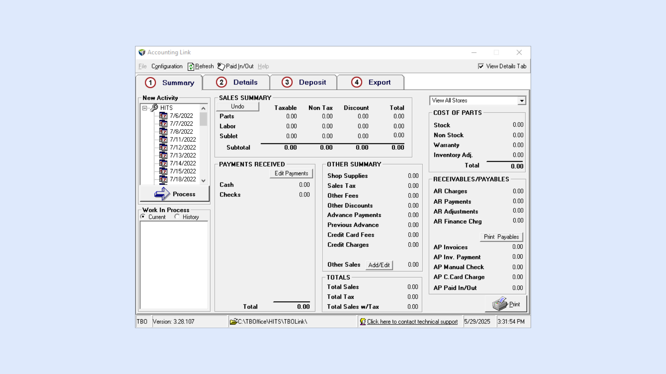The image size is (666, 374).
Task: Open the Configuration menu
Action: pos(167,66)
